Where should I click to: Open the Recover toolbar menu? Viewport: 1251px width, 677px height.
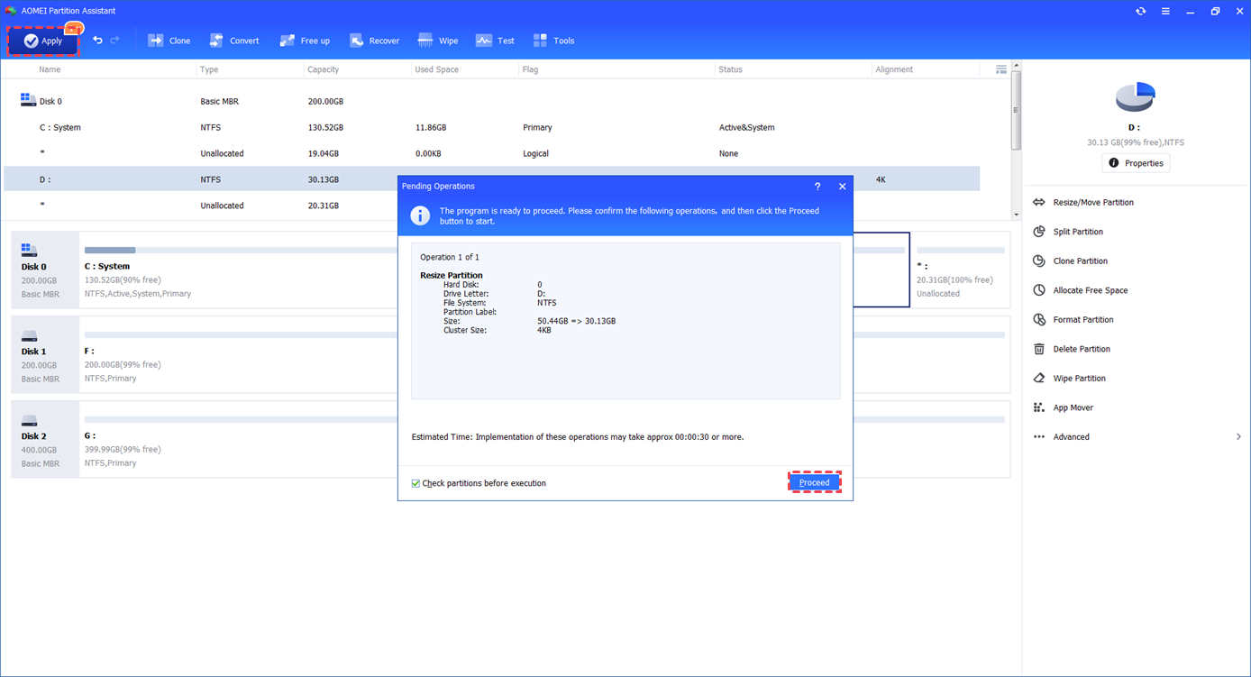(x=374, y=41)
